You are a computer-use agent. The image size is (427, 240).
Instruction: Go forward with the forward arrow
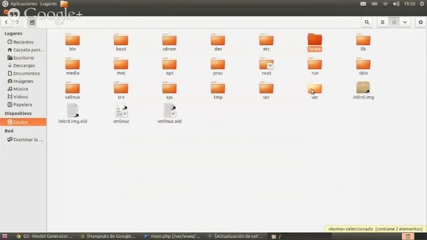coord(17,22)
